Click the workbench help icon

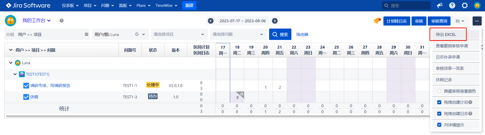[62, 21]
